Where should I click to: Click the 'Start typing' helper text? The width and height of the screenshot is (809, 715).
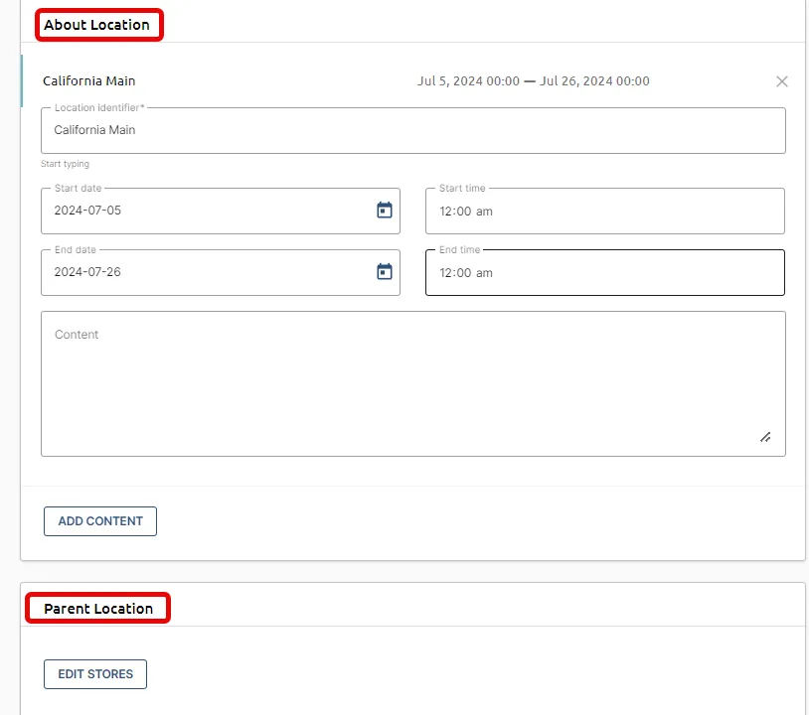65,164
